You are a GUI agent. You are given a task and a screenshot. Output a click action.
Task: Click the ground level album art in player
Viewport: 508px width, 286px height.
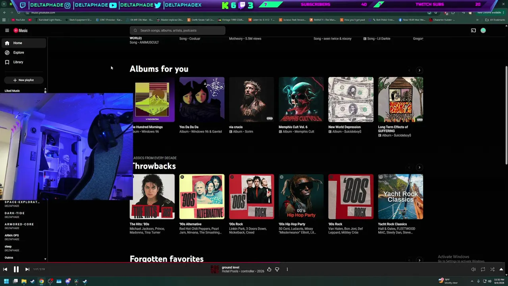(215, 269)
